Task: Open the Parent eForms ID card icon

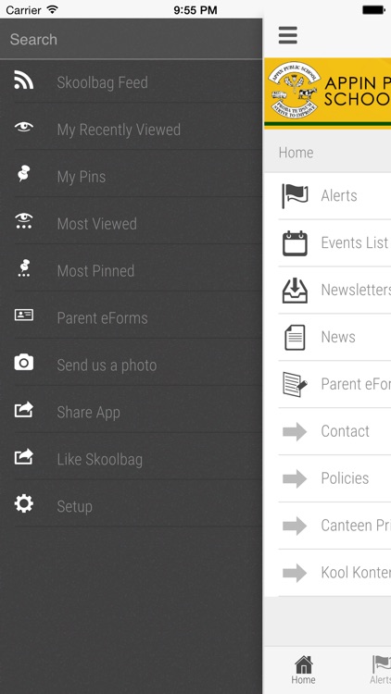Action: pyautogui.click(x=23, y=316)
